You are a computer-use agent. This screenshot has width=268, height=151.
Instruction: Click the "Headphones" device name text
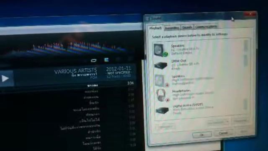click(182, 91)
